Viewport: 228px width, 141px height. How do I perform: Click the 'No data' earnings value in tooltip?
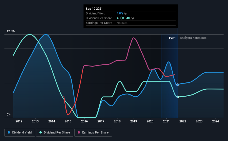pyautogui.click(x=122, y=23)
